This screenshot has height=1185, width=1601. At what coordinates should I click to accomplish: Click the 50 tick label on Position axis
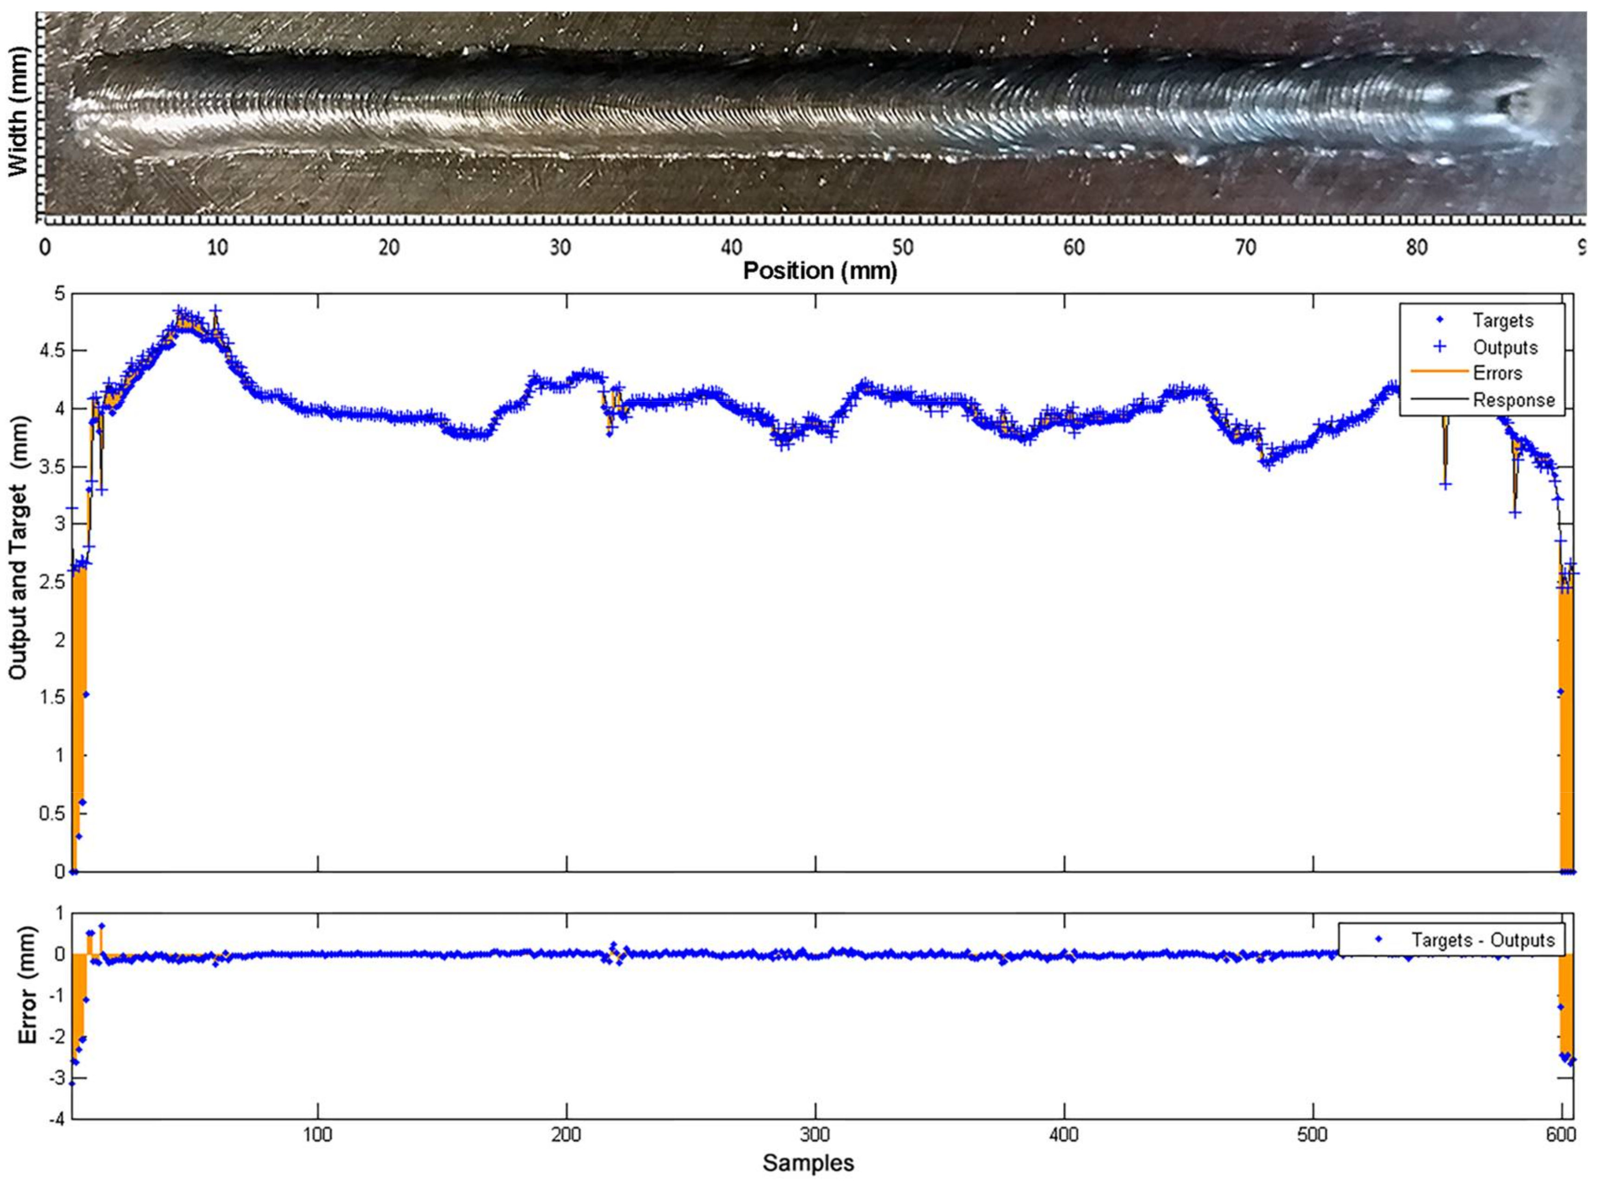point(902,247)
